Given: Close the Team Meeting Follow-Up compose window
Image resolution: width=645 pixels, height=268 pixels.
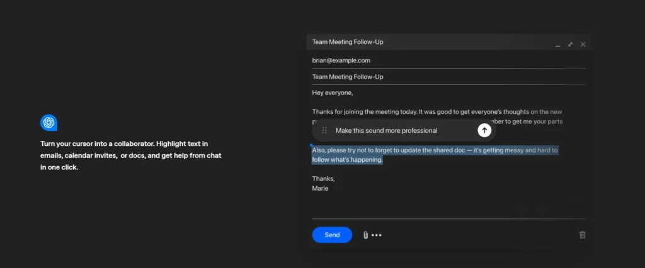Looking at the screenshot, I should point(583,45).
